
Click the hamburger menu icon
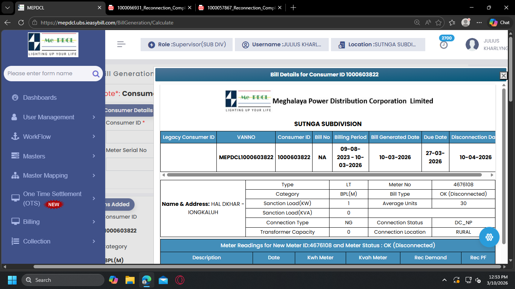point(121,44)
